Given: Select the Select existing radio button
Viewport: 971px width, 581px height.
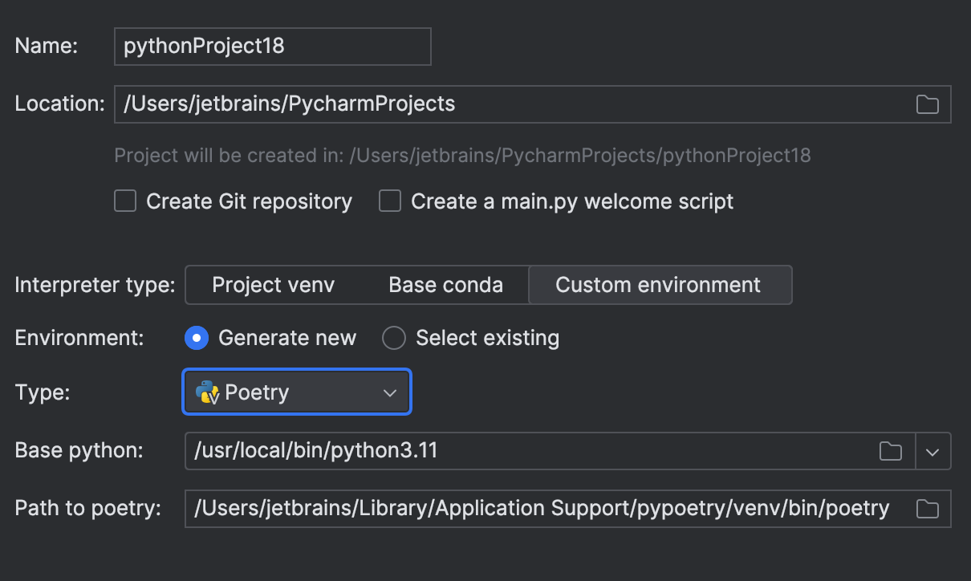Looking at the screenshot, I should [394, 338].
